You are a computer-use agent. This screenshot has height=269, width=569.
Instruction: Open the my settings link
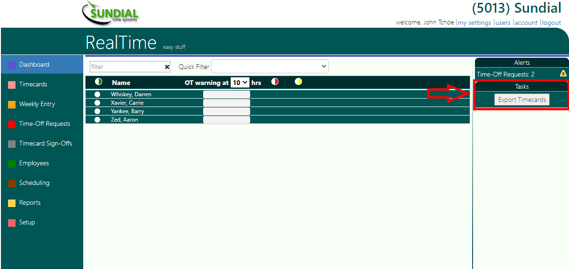tap(474, 23)
